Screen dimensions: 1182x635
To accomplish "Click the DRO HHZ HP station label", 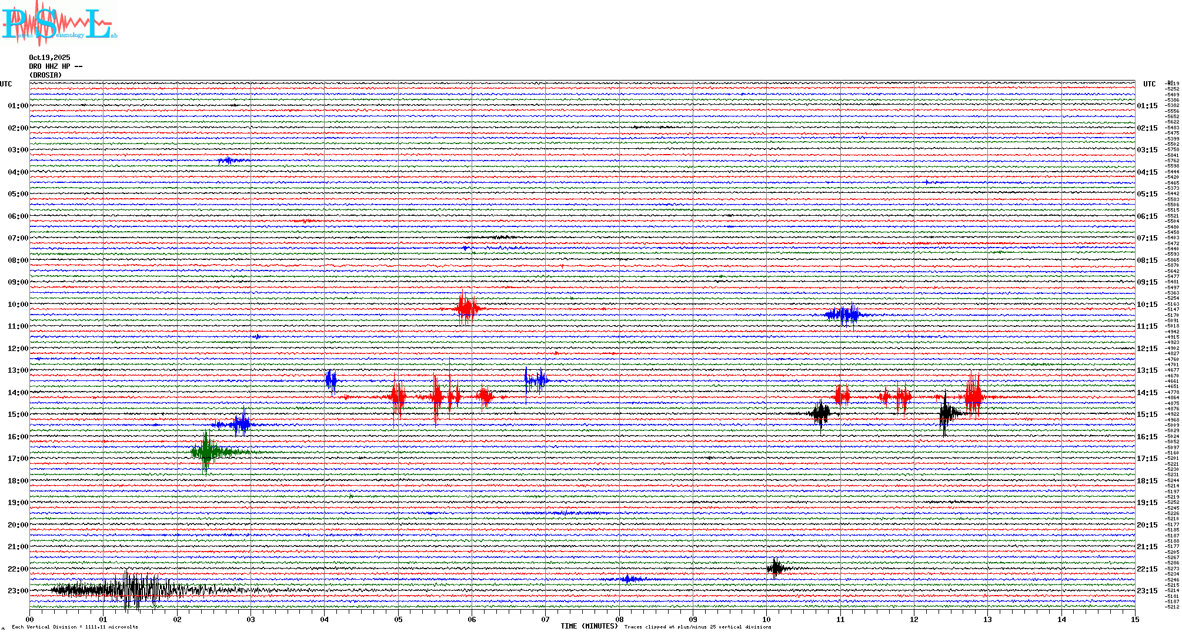I will [55, 66].
